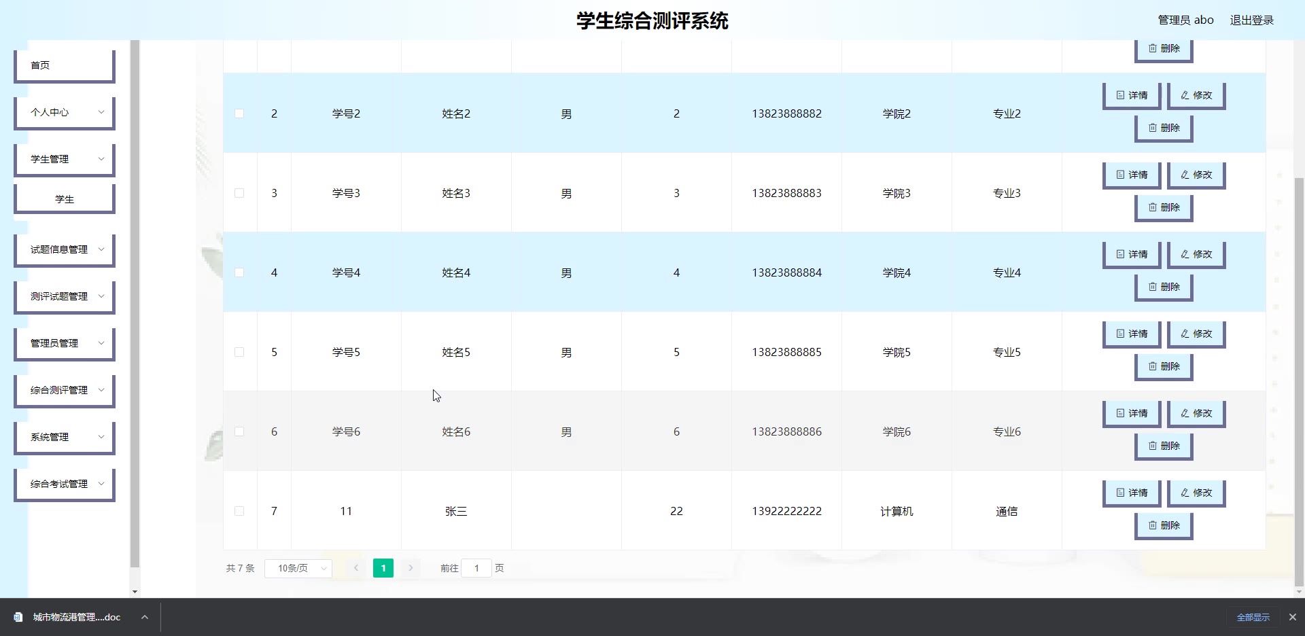Image resolution: width=1305 pixels, height=636 pixels.
Task: Open the 学生 submenu item
Action: (65, 199)
